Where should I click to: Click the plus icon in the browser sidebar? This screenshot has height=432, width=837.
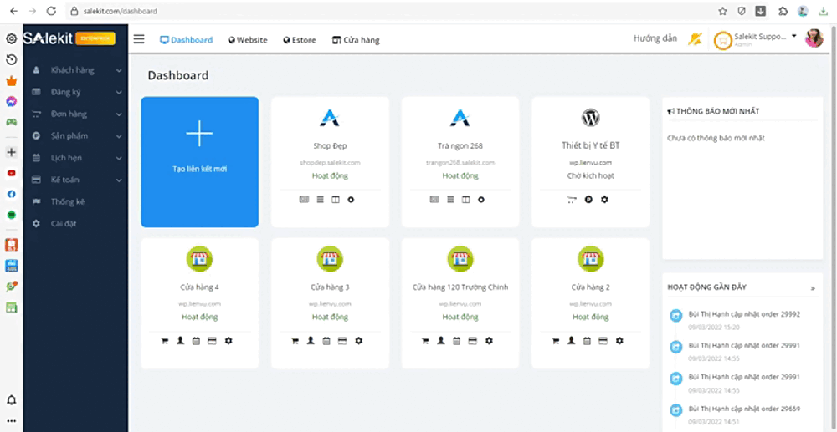tap(11, 152)
